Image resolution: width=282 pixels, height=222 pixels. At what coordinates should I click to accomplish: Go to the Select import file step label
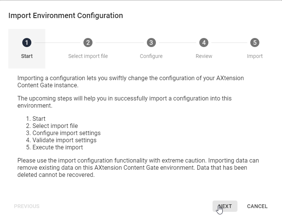click(x=88, y=56)
